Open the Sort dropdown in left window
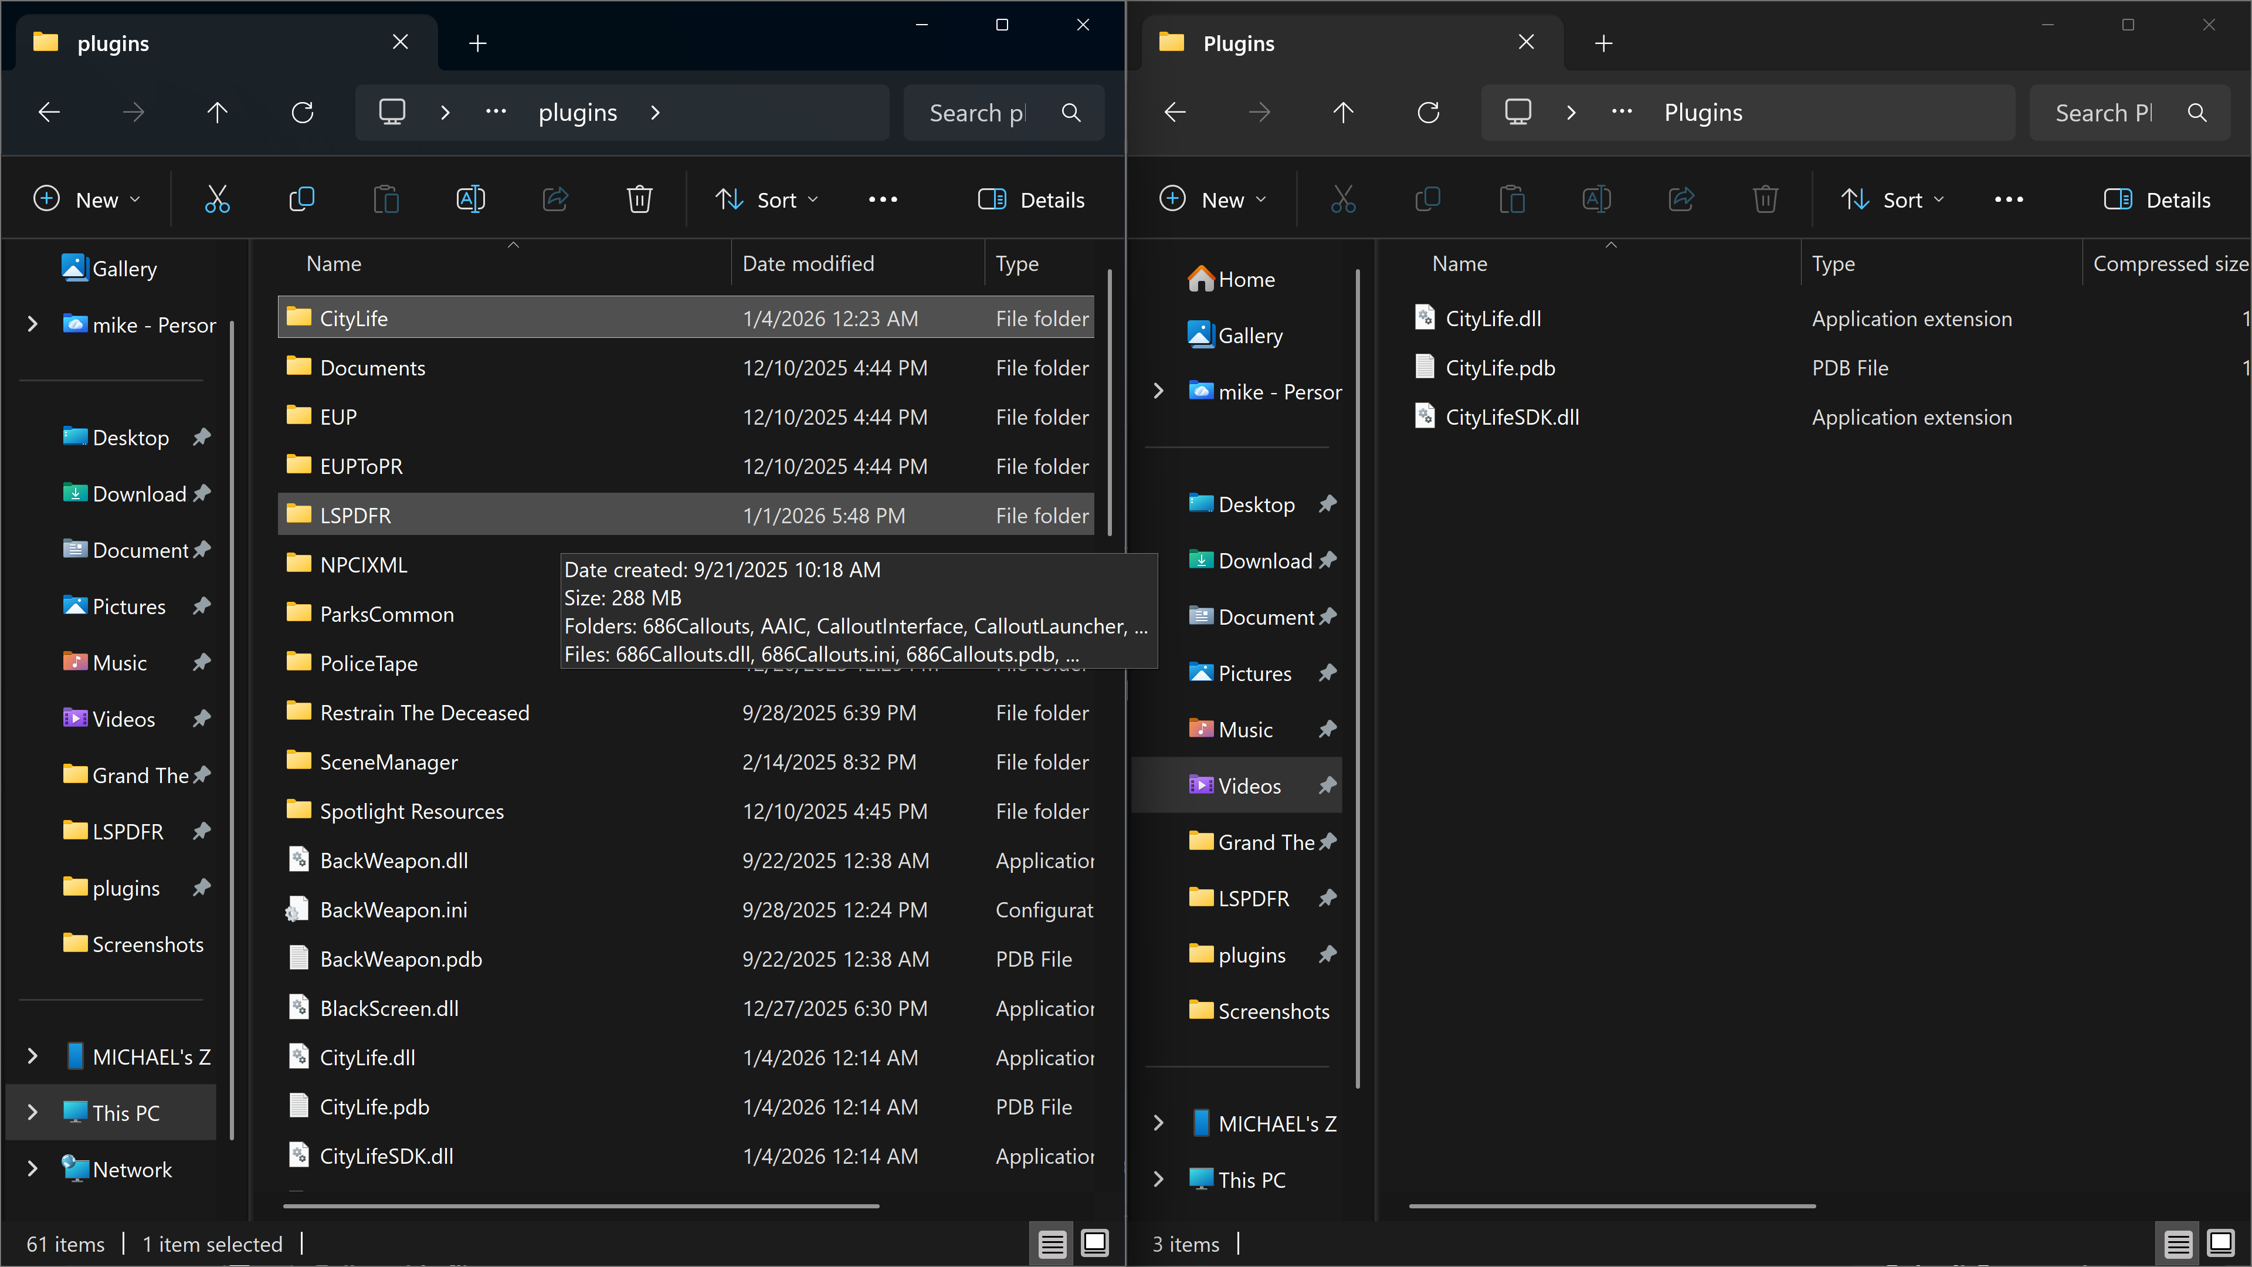The image size is (2252, 1267). (x=767, y=199)
